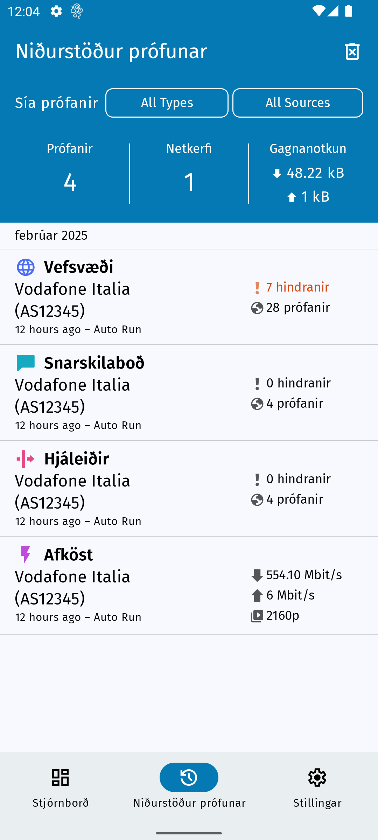Click the Afköst lightning bolt icon

click(26, 555)
